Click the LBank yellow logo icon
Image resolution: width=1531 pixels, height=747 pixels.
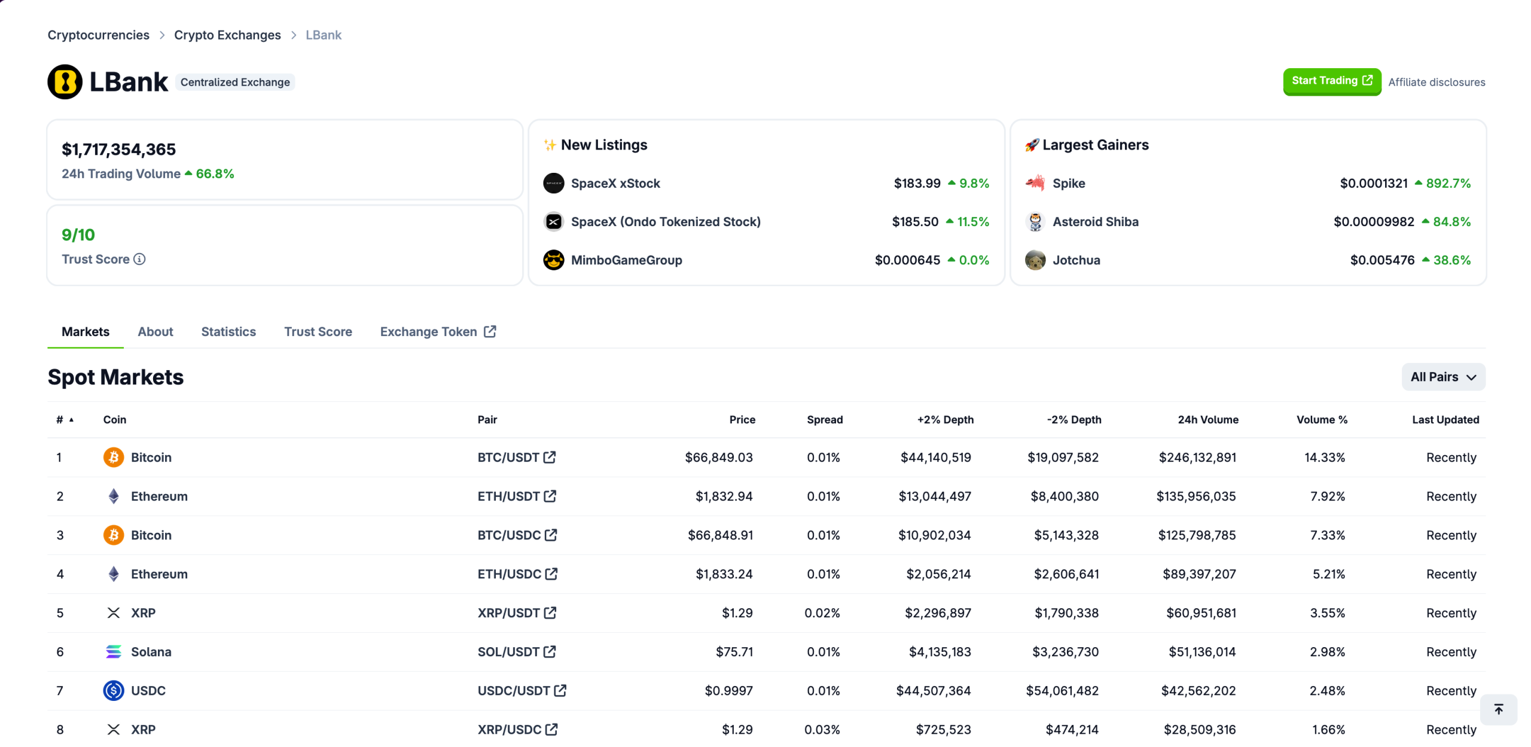click(x=65, y=82)
